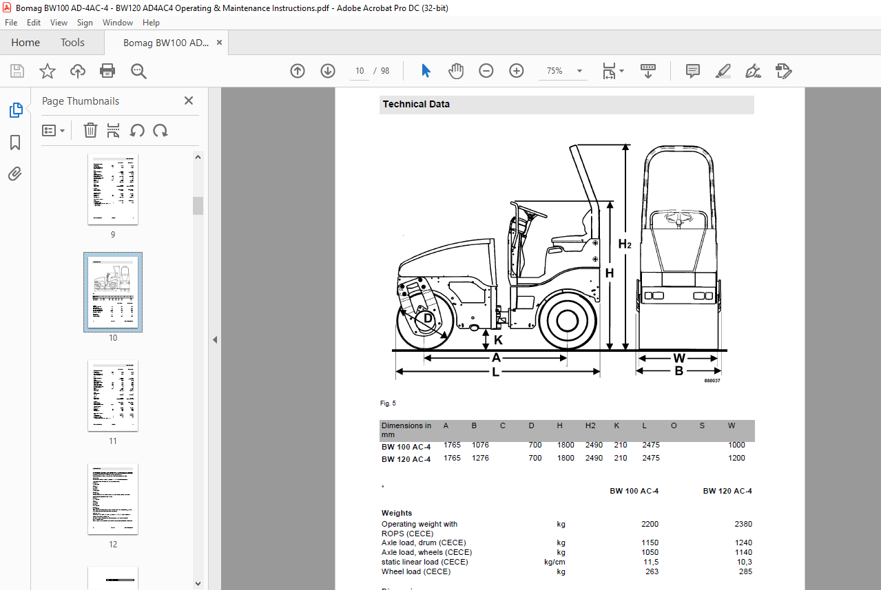
Task: Click the 'Wheel load (CECE)' row
Action: click(567, 571)
